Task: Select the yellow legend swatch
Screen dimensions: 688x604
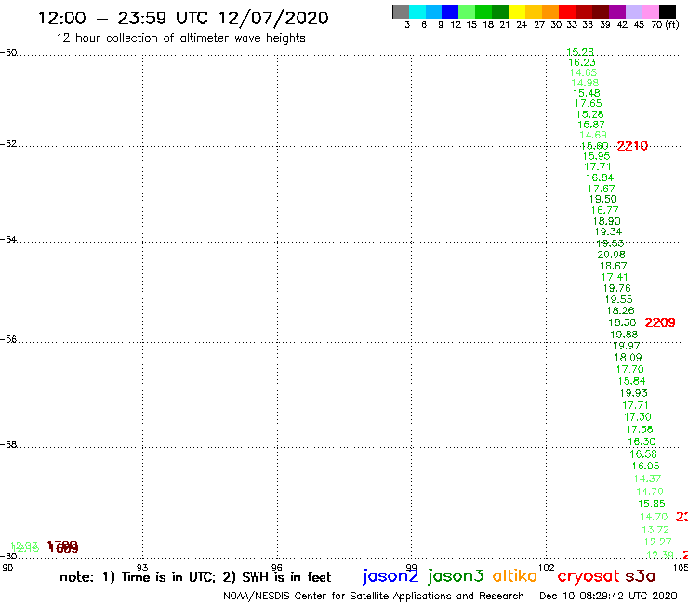Action: (x=517, y=11)
